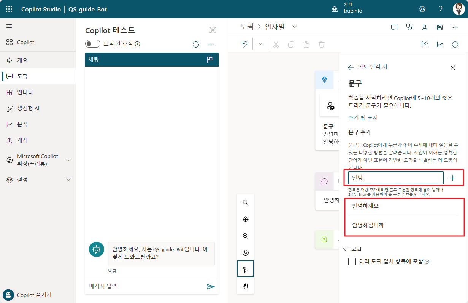Click the copy icon in toolbar
Screen dimensions: 468x303
click(x=291, y=44)
